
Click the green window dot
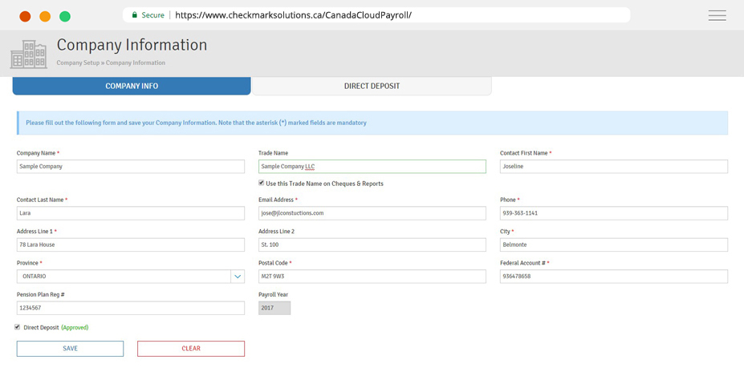click(65, 16)
